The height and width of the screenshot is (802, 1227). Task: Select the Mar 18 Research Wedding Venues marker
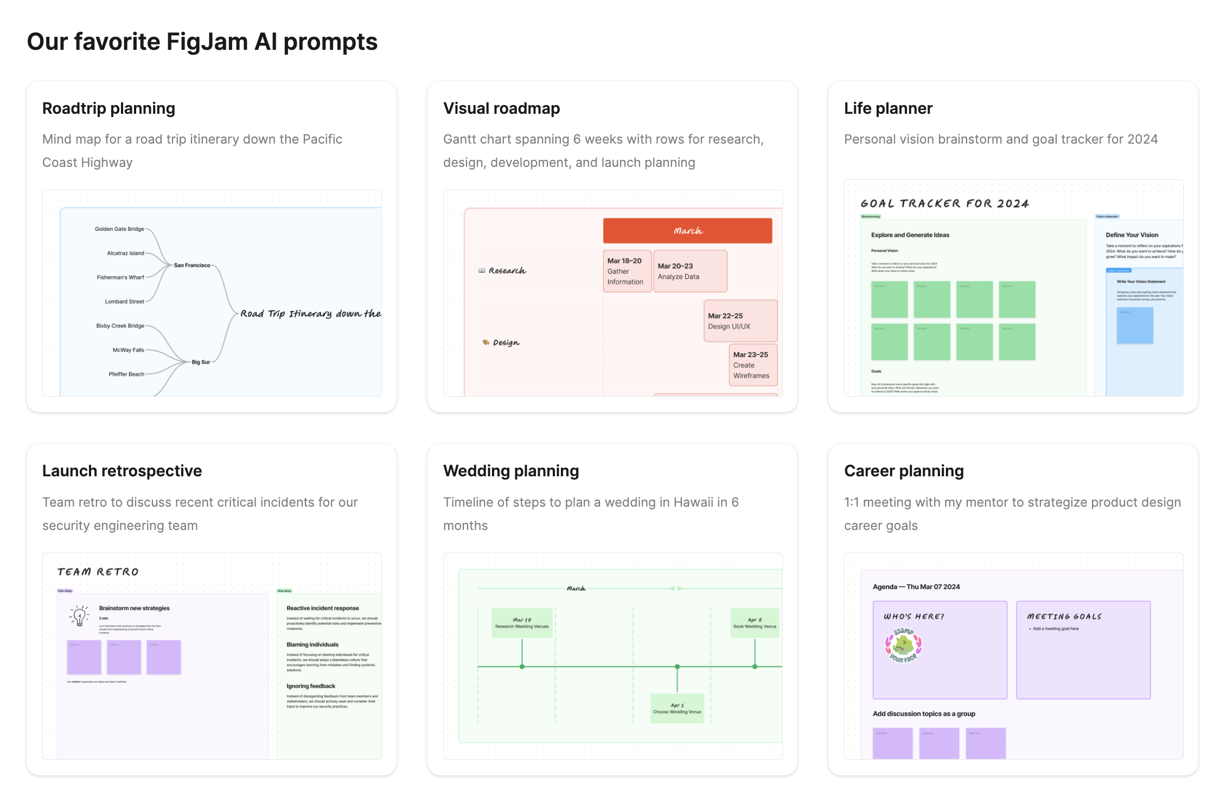coord(522,623)
